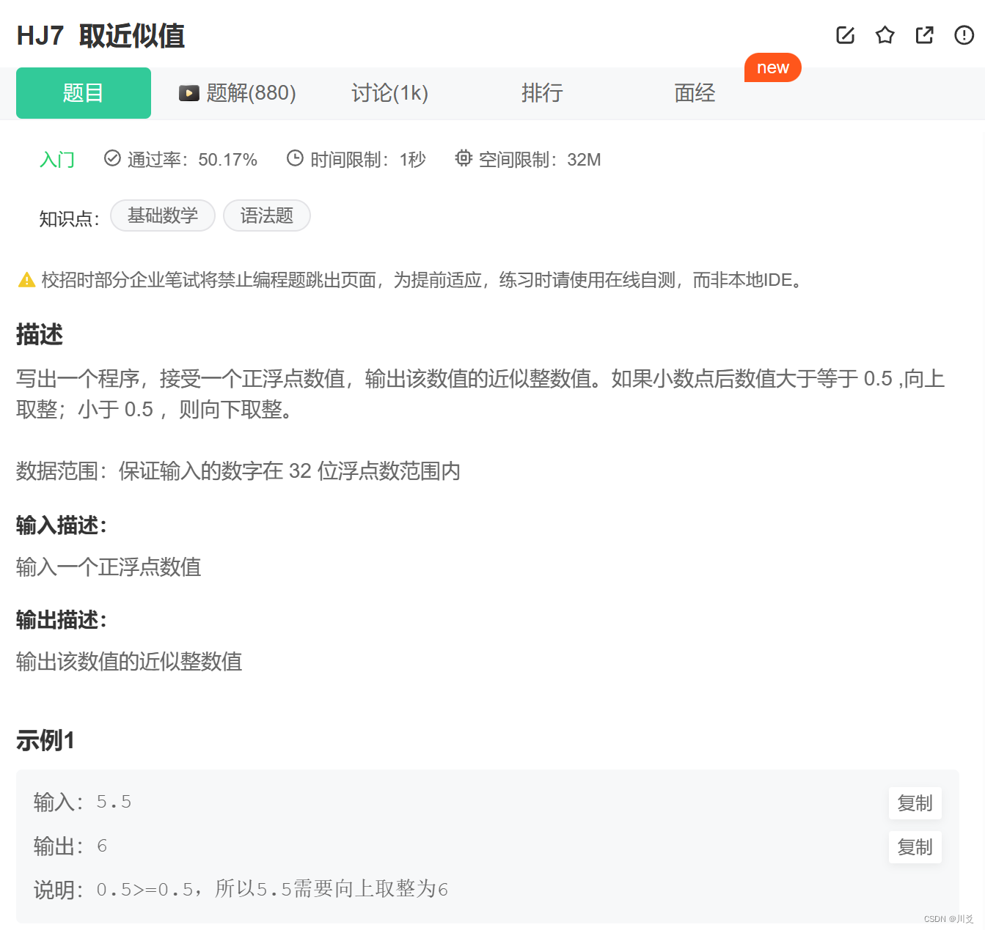985x930 pixels.
Task: Click the 时间限制: 1秒 text
Action: [x=368, y=160]
